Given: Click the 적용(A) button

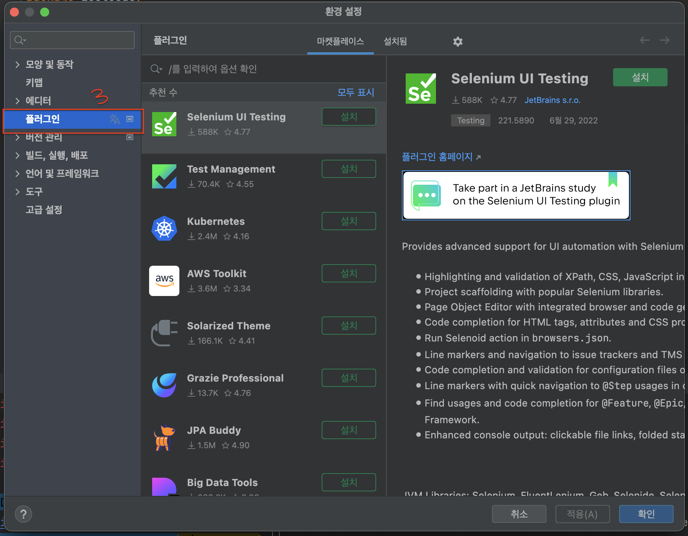Looking at the screenshot, I should click(582, 514).
